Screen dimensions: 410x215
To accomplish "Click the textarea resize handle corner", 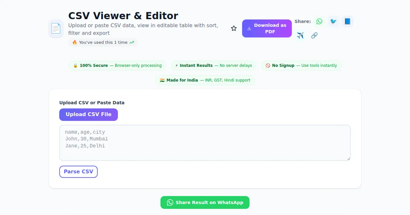I will 349,158.
